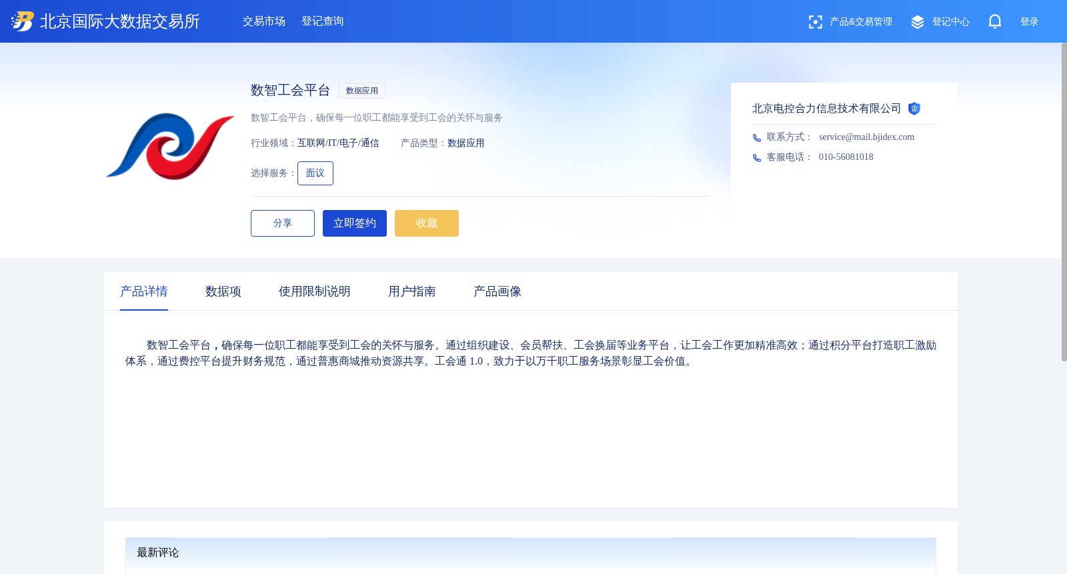Switch to the 产品详情 tab

tap(144, 291)
